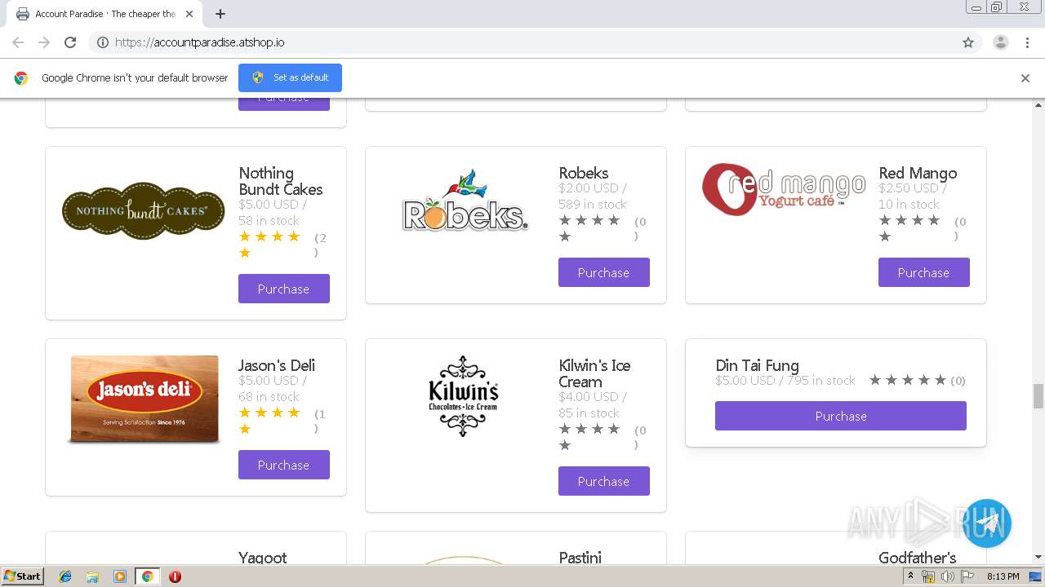
Task: Open a new browser tab
Action: pyautogui.click(x=220, y=14)
